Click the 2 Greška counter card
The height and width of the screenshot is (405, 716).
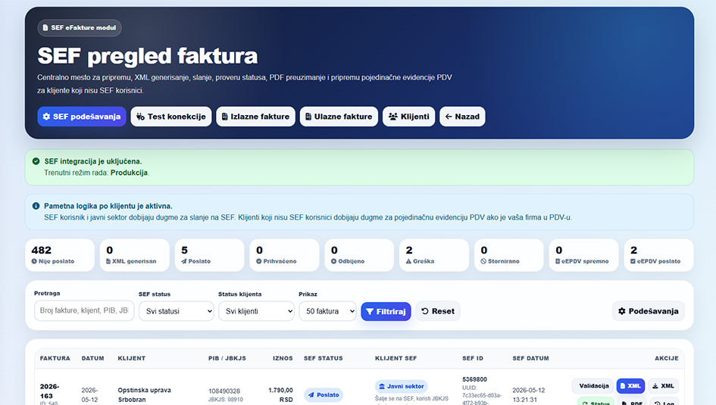pos(434,255)
